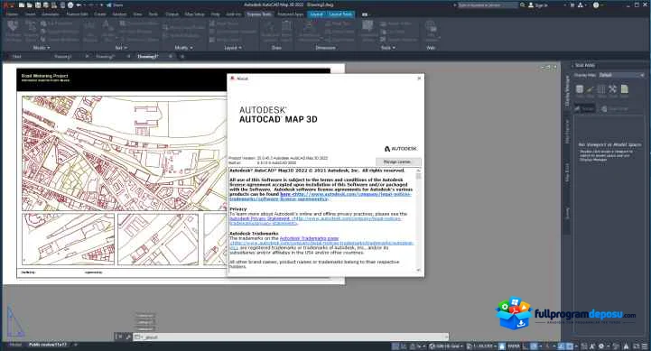This screenshot has height=351, width=651.
Task: Open the Map Book side tab
Action: (x=567, y=172)
